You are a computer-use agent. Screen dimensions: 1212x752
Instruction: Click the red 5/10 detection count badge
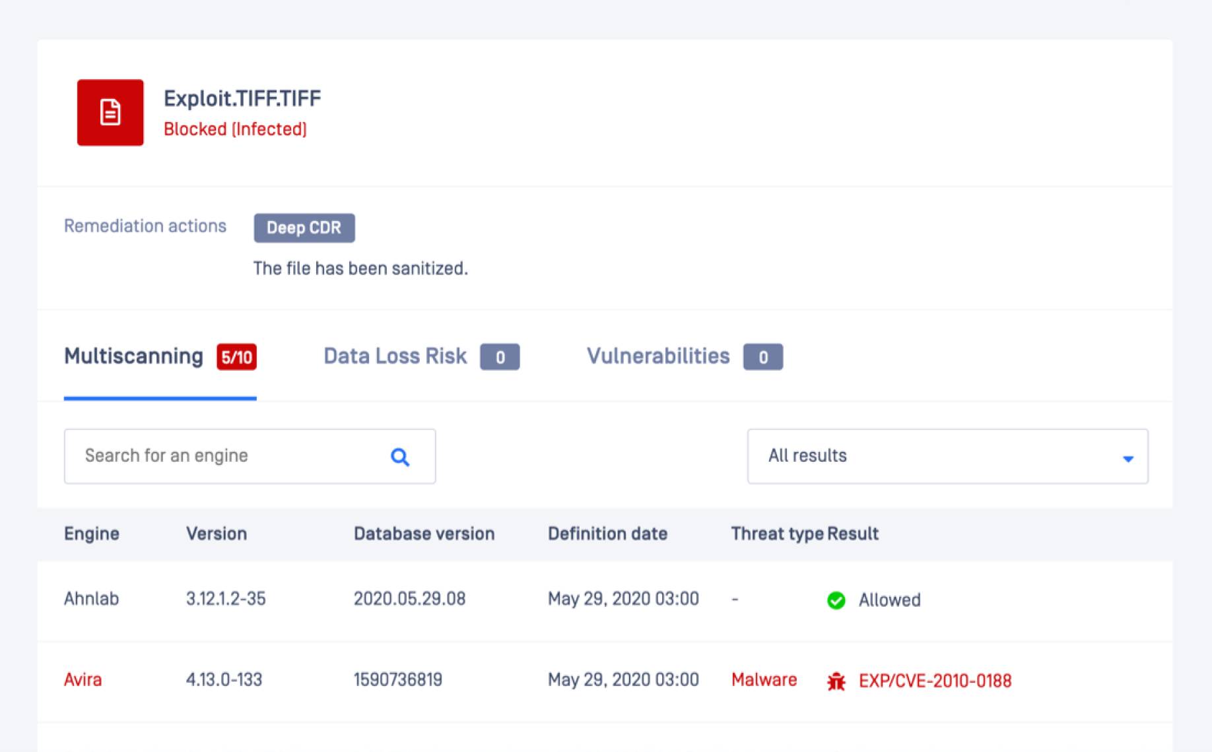[x=237, y=357]
